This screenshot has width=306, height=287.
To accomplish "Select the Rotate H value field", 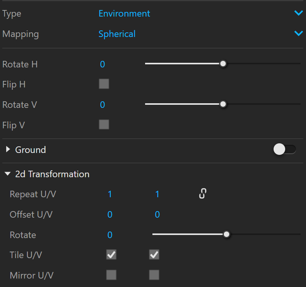I will click(x=103, y=64).
